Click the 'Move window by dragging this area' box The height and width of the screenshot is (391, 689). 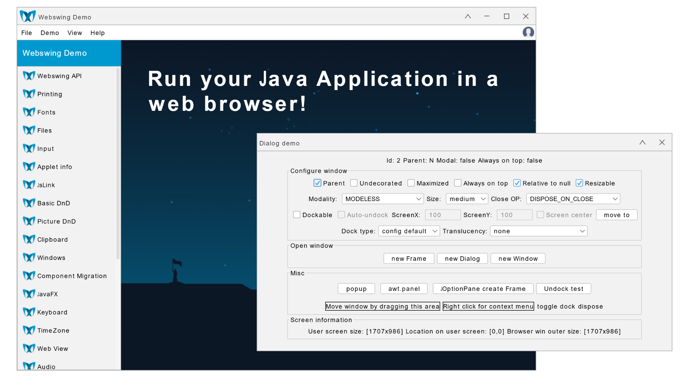coord(382,306)
